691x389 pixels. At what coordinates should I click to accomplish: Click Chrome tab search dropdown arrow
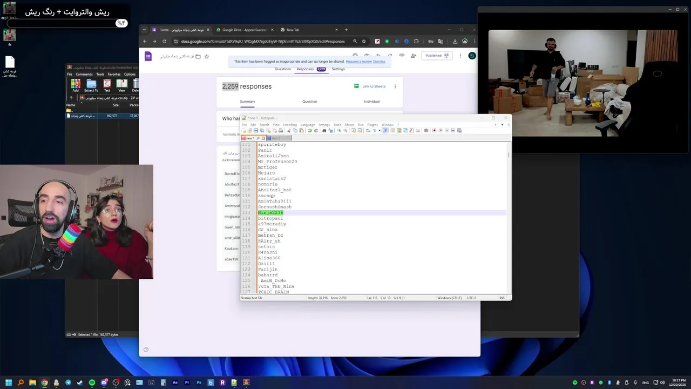tap(144, 30)
